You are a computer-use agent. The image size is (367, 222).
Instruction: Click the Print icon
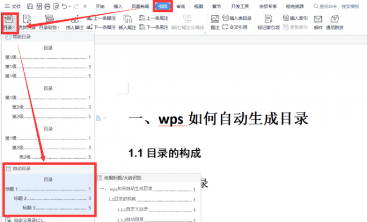[47, 6]
